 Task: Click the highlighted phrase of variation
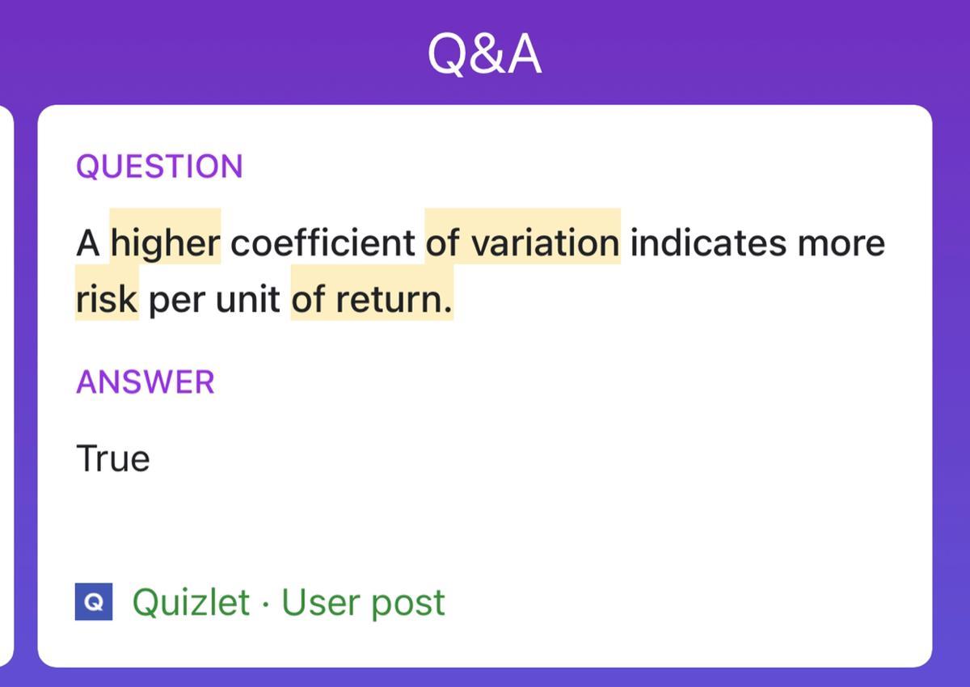click(523, 242)
